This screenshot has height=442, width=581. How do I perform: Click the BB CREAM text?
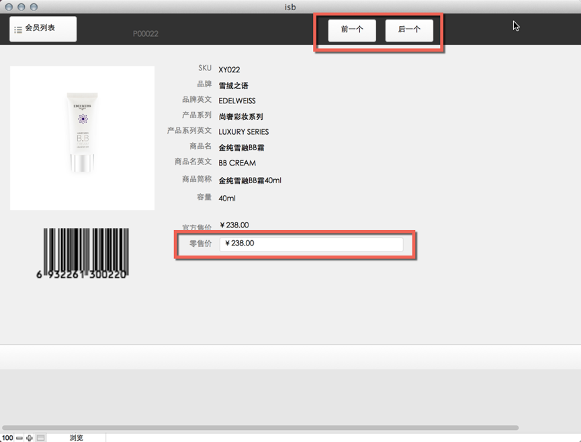(x=237, y=163)
